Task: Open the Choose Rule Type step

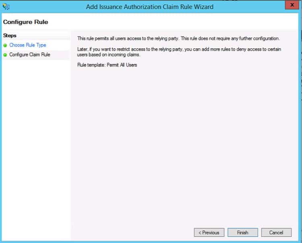Action: (28, 45)
